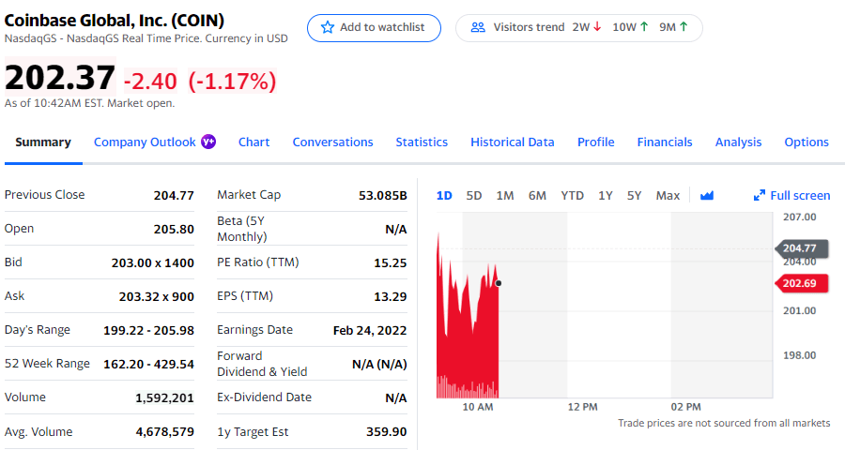Switch chart range to YTD
This screenshot has width=845, height=450.
(x=572, y=195)
